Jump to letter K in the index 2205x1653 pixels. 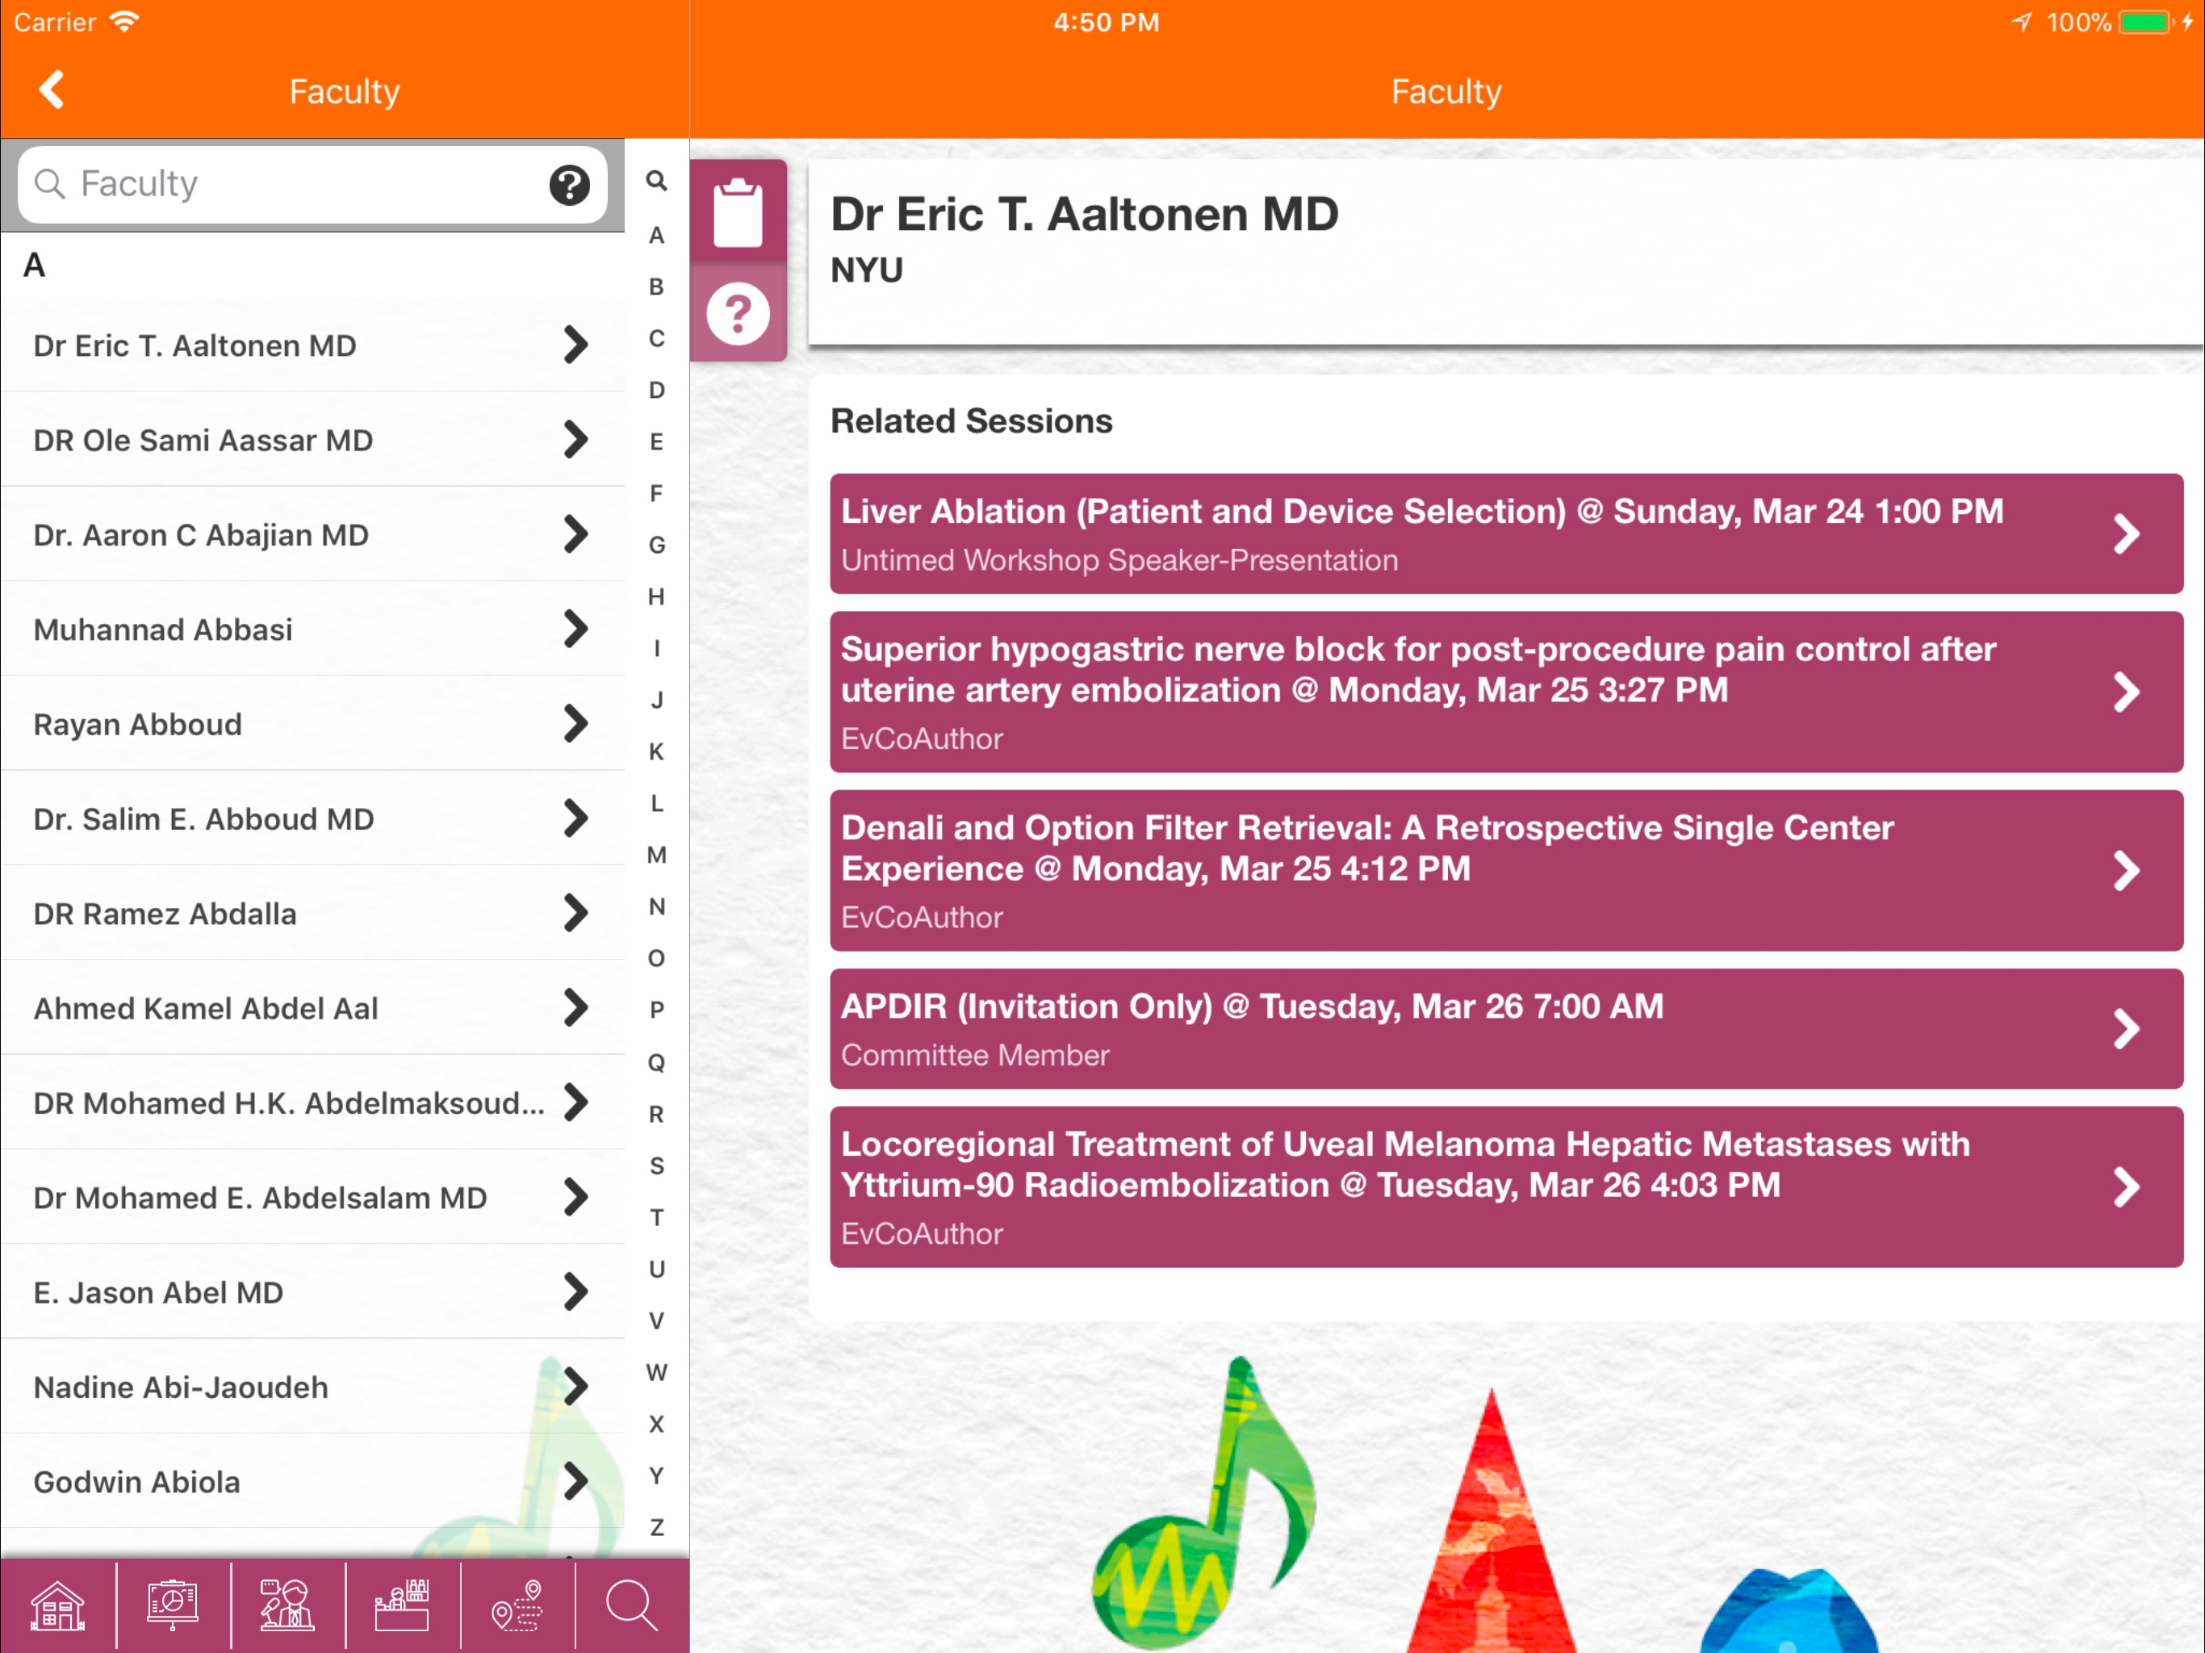[656, 751]
